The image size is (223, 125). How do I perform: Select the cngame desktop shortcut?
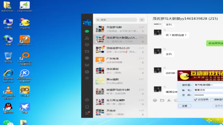(25, 24)
